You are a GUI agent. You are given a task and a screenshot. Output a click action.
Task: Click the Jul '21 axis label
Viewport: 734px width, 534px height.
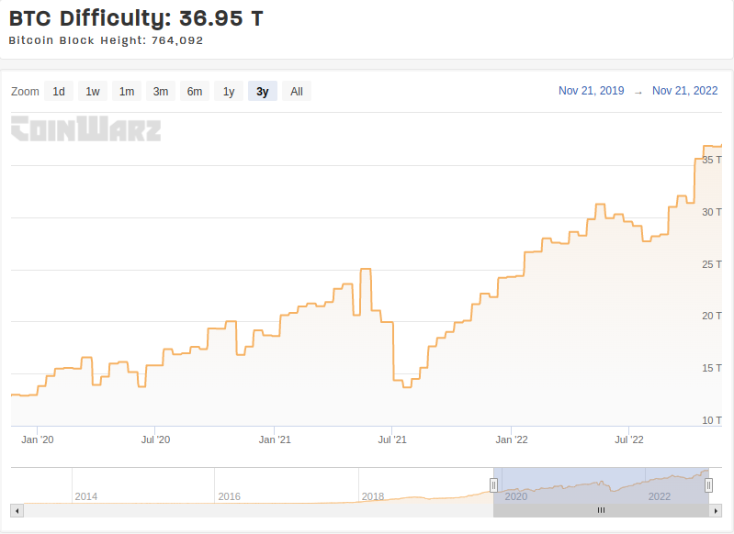392,440
